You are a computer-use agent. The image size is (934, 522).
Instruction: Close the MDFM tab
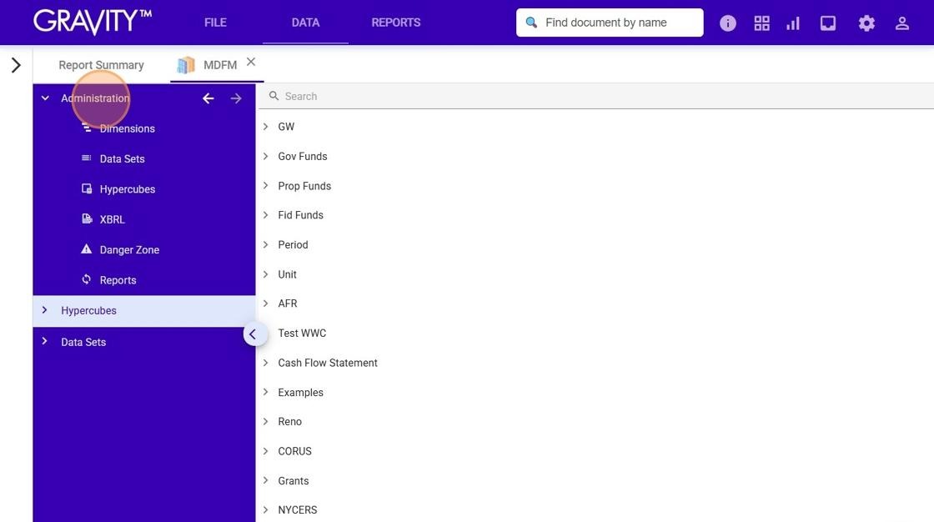(x=251, y=62)
